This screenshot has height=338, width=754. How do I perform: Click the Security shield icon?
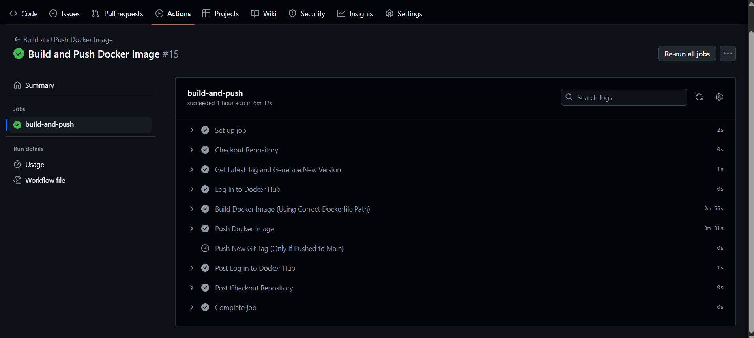coord(292,13)
